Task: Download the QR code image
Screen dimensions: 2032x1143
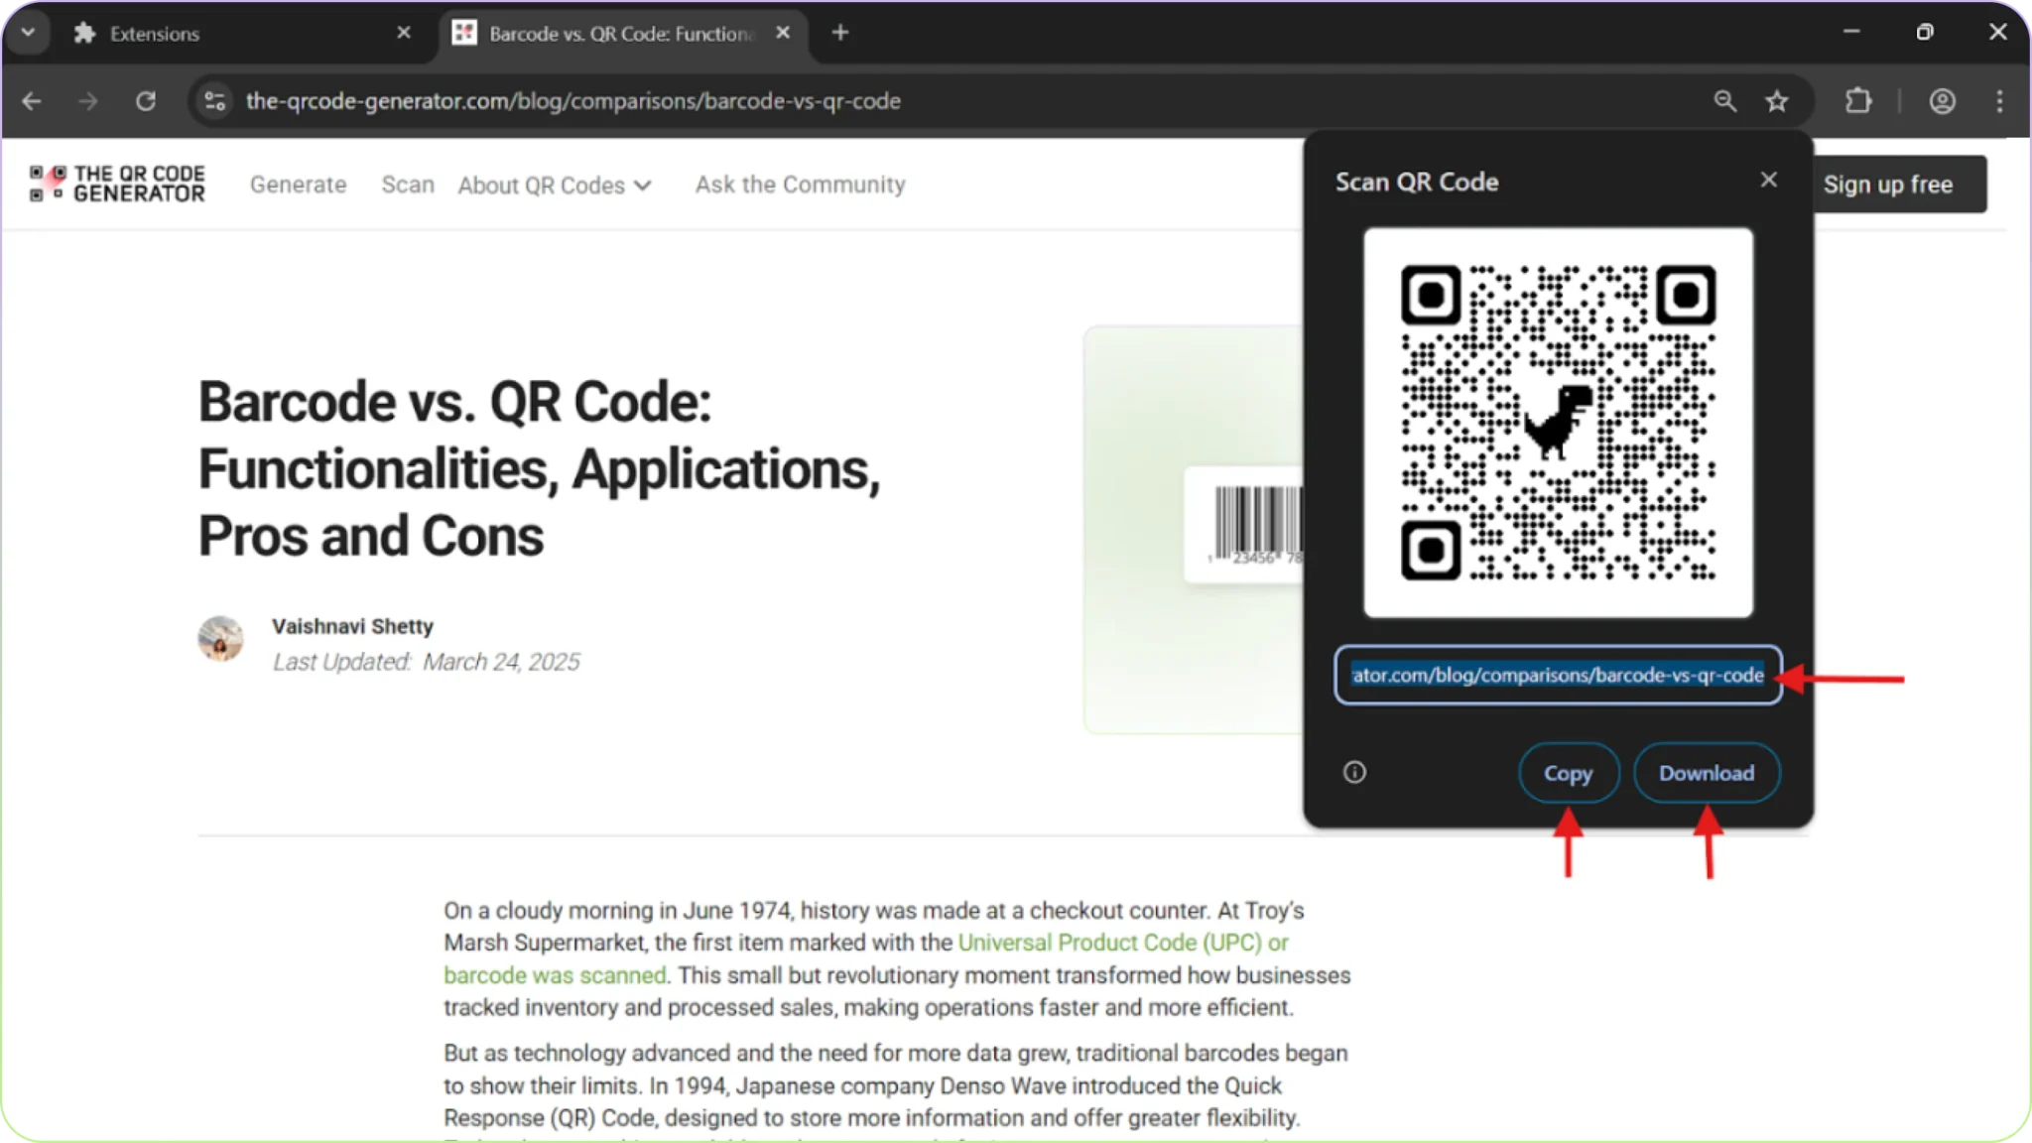Action: point(1706,773)
